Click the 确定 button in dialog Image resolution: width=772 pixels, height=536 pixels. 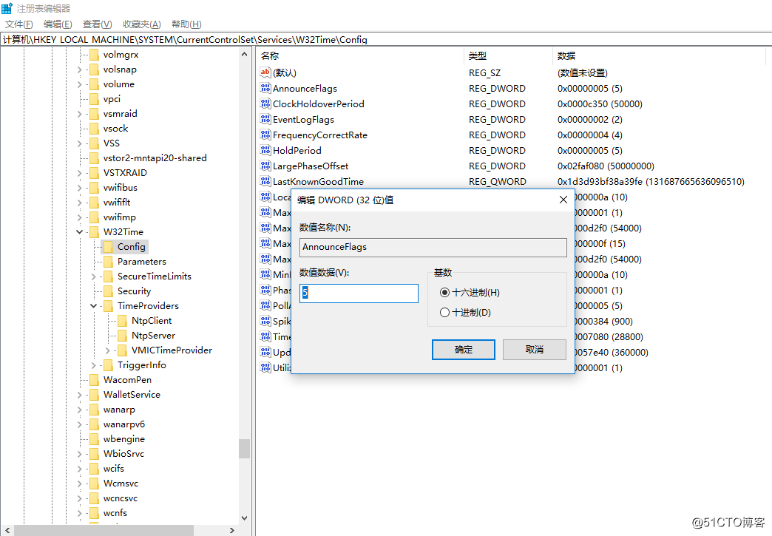pyautogui.click(x=464, y=350)
